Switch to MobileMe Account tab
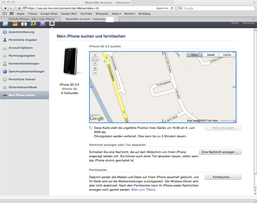257x203 pixels. pos(90,19)
